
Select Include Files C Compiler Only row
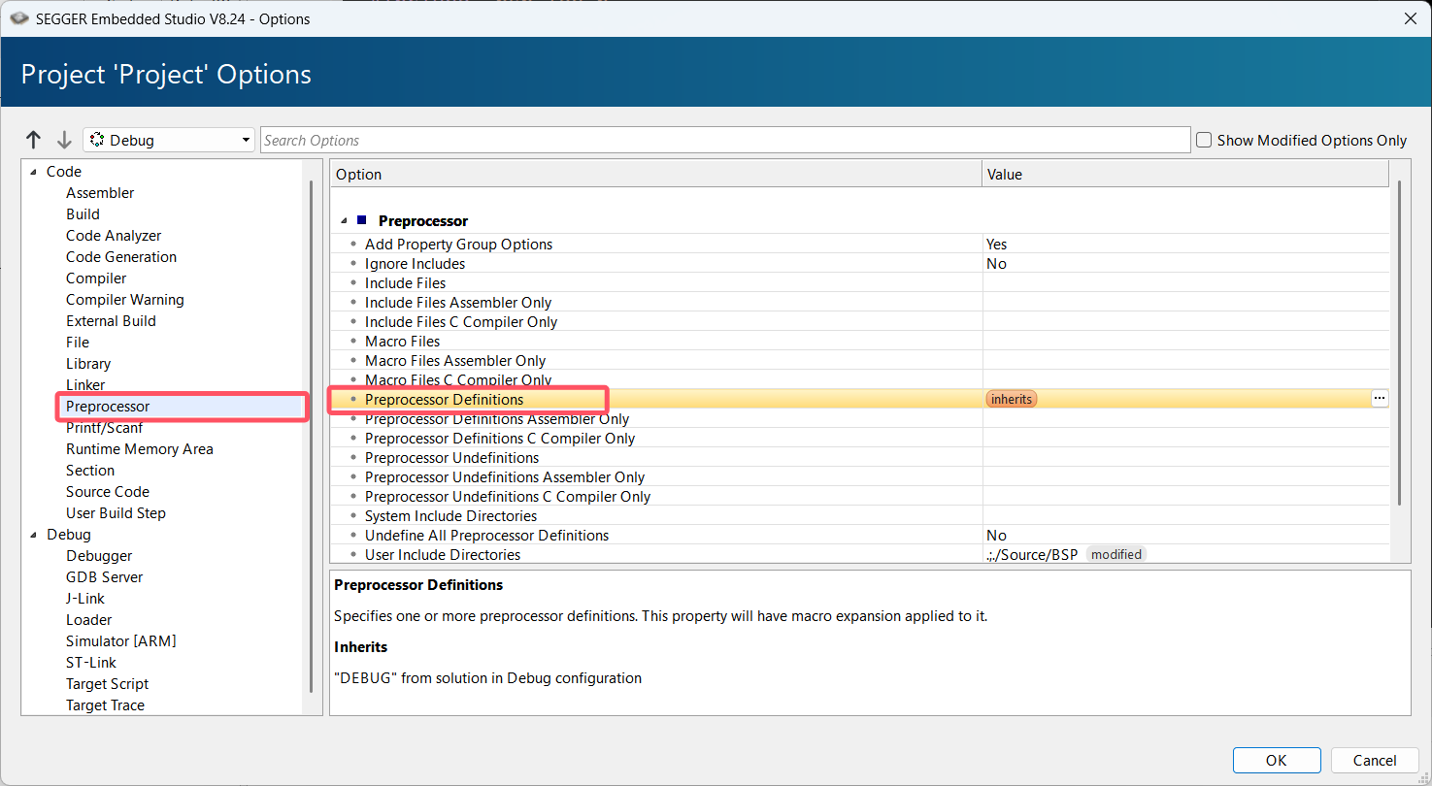pos(859,322)
